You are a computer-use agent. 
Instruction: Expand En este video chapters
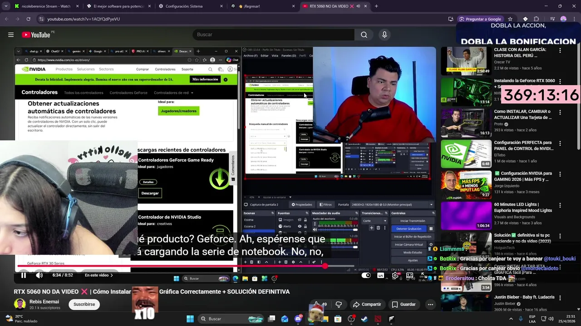click(99, 275)
